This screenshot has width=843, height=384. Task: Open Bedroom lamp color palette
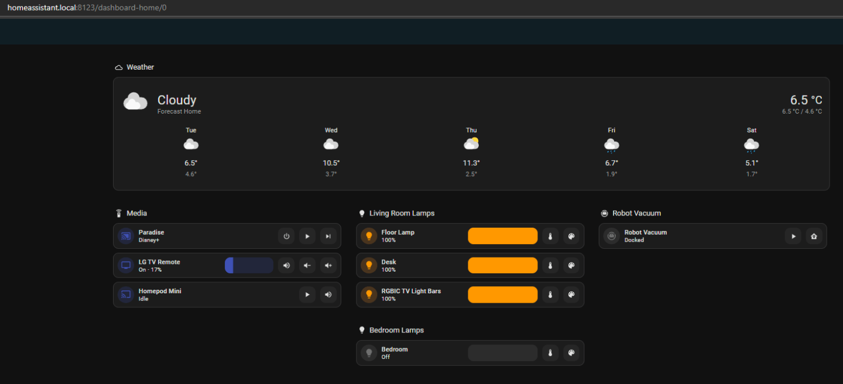[571, 353]
